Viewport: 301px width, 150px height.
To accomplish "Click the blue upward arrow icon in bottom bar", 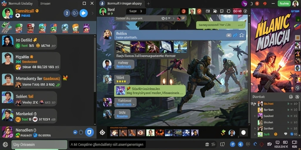I will pyautogui.click(x=233, y=144).
